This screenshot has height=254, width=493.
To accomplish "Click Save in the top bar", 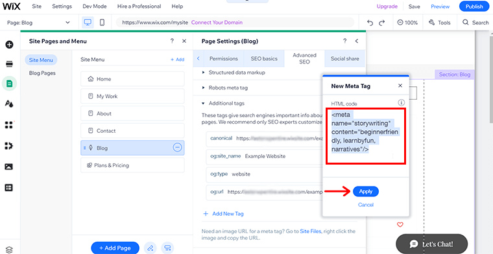I will 414,6.
